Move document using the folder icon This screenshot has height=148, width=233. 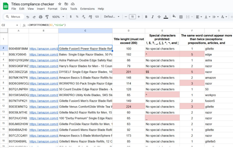click(x=66, y=4)
